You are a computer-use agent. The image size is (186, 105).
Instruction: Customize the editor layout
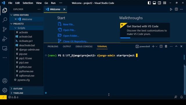pyautogui.click(x=165, y=3)
